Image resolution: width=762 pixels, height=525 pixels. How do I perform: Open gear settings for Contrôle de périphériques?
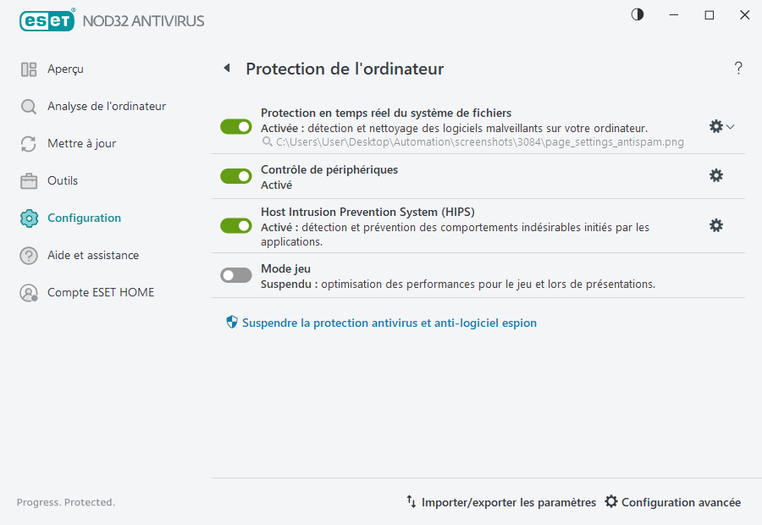tap(716, 175)
